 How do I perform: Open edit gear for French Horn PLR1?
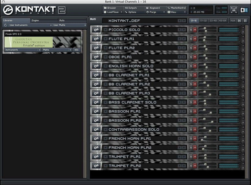[96, 138]
